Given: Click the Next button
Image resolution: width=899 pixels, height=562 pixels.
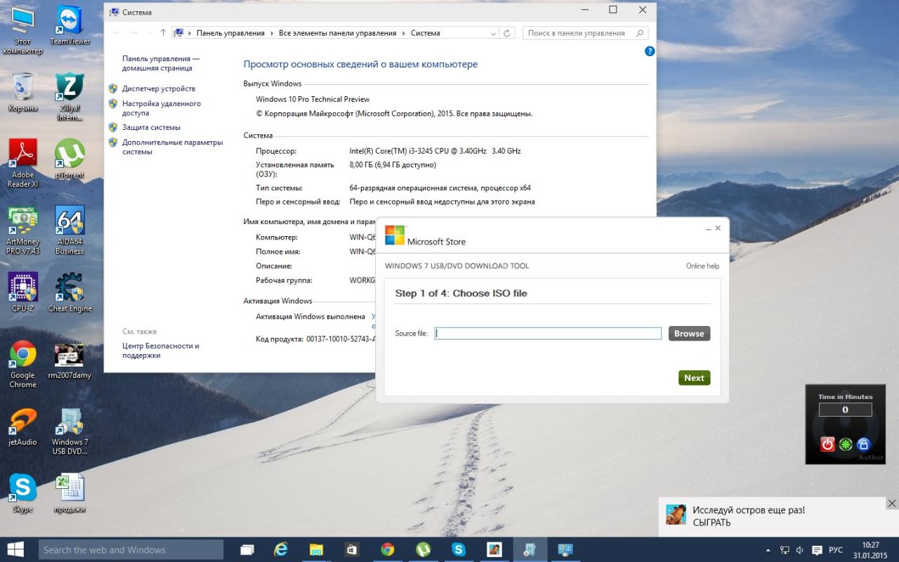Looking at the screenshot, I should (x=694, y=378).
